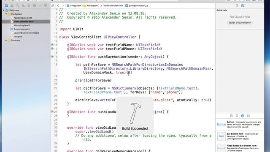This screenshot has width=270, height=152.
Task: Select AppDelegate.swift in navigator
Action: click(x=23, y=18)
